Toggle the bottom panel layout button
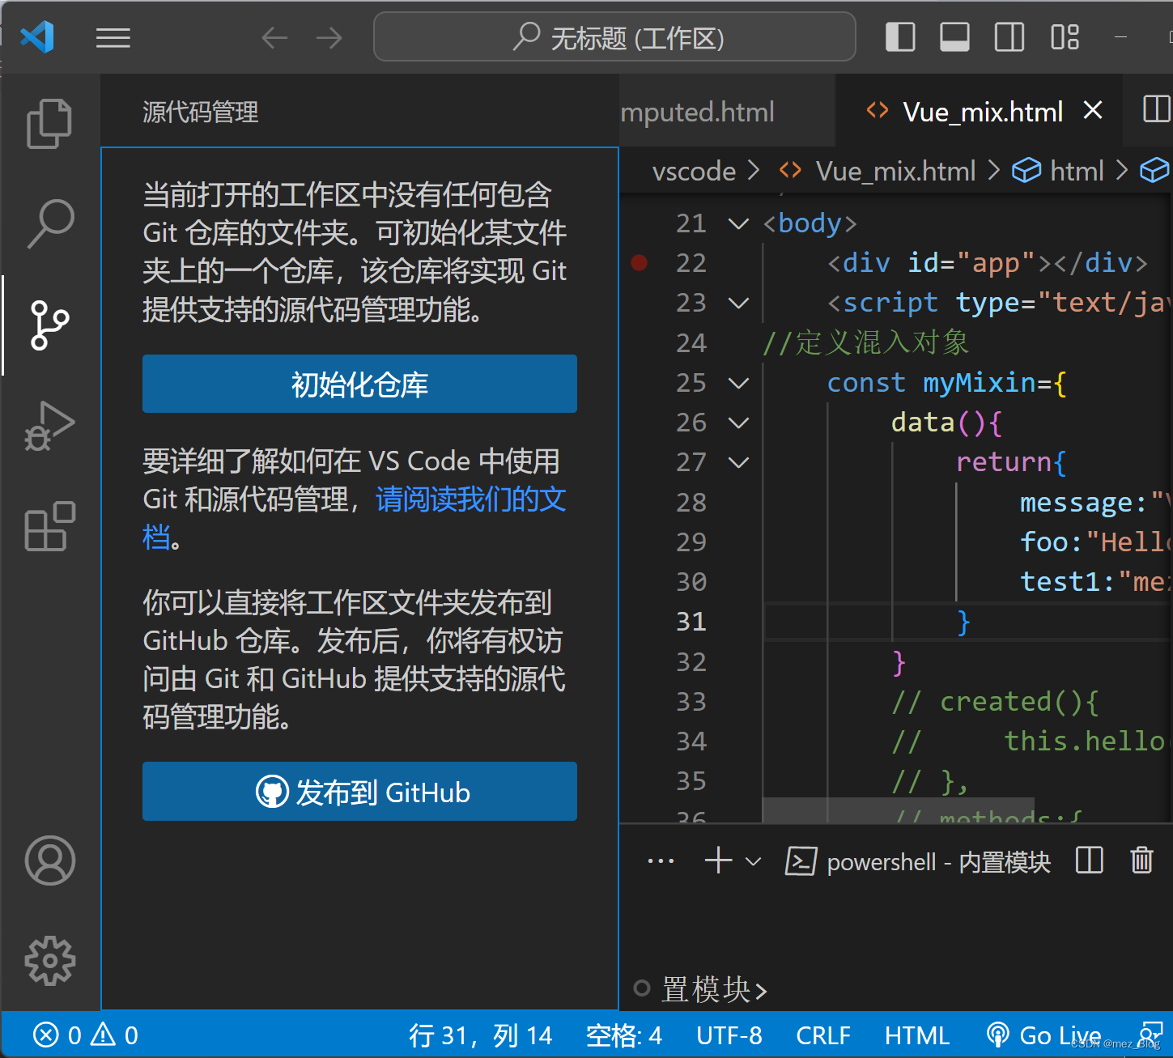The width and height of the screenshot is (1173, 1058). [954, 37]
